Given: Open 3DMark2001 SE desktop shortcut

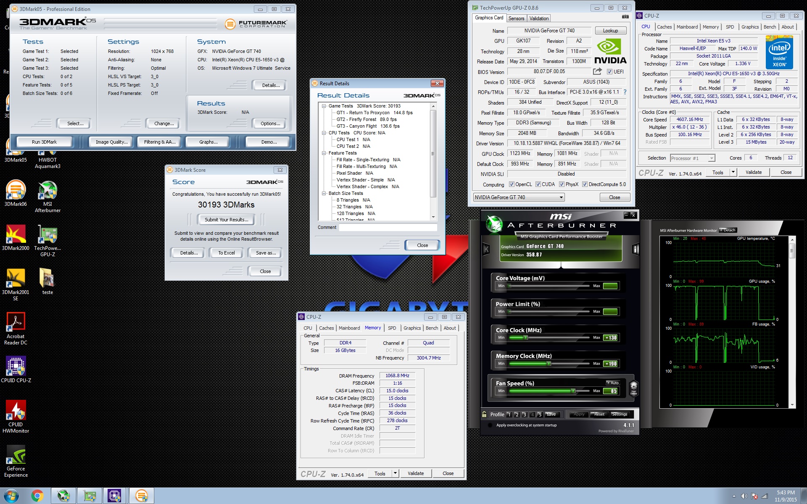Looking at the screenshot, I should point(16,284).
